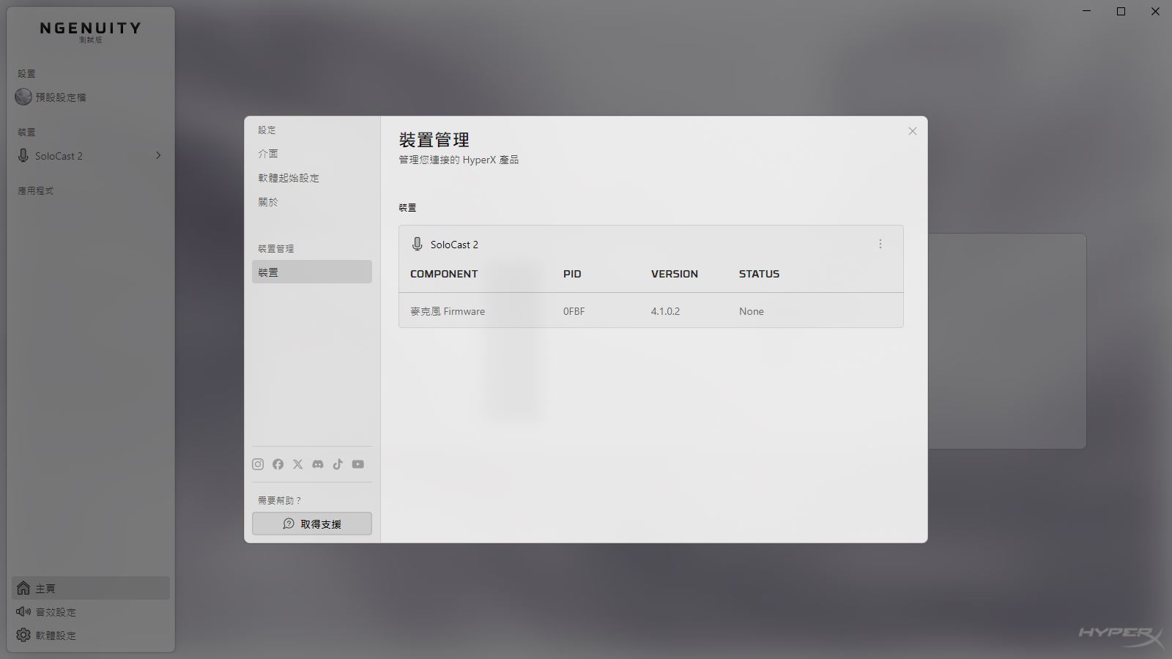
Task: Click the sidebar SoloCast 2 microphone icon
Action: 23,156
